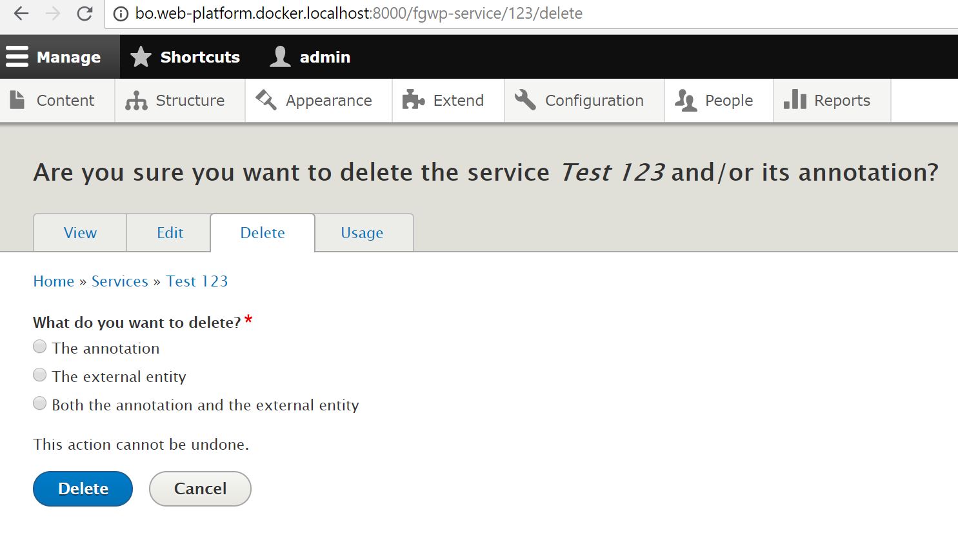This screenshot has height=533, width=958.
Task: Click the Configuration wrench icon
Action: click(524, 99)
